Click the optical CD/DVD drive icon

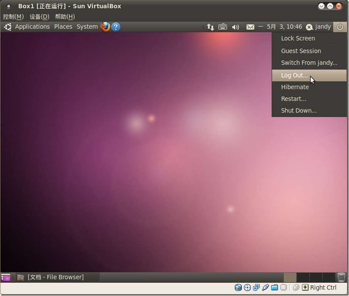(x=247, y=288)
